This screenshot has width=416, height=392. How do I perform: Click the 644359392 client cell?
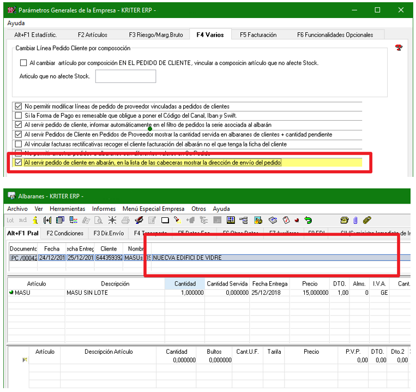point(109,258)
